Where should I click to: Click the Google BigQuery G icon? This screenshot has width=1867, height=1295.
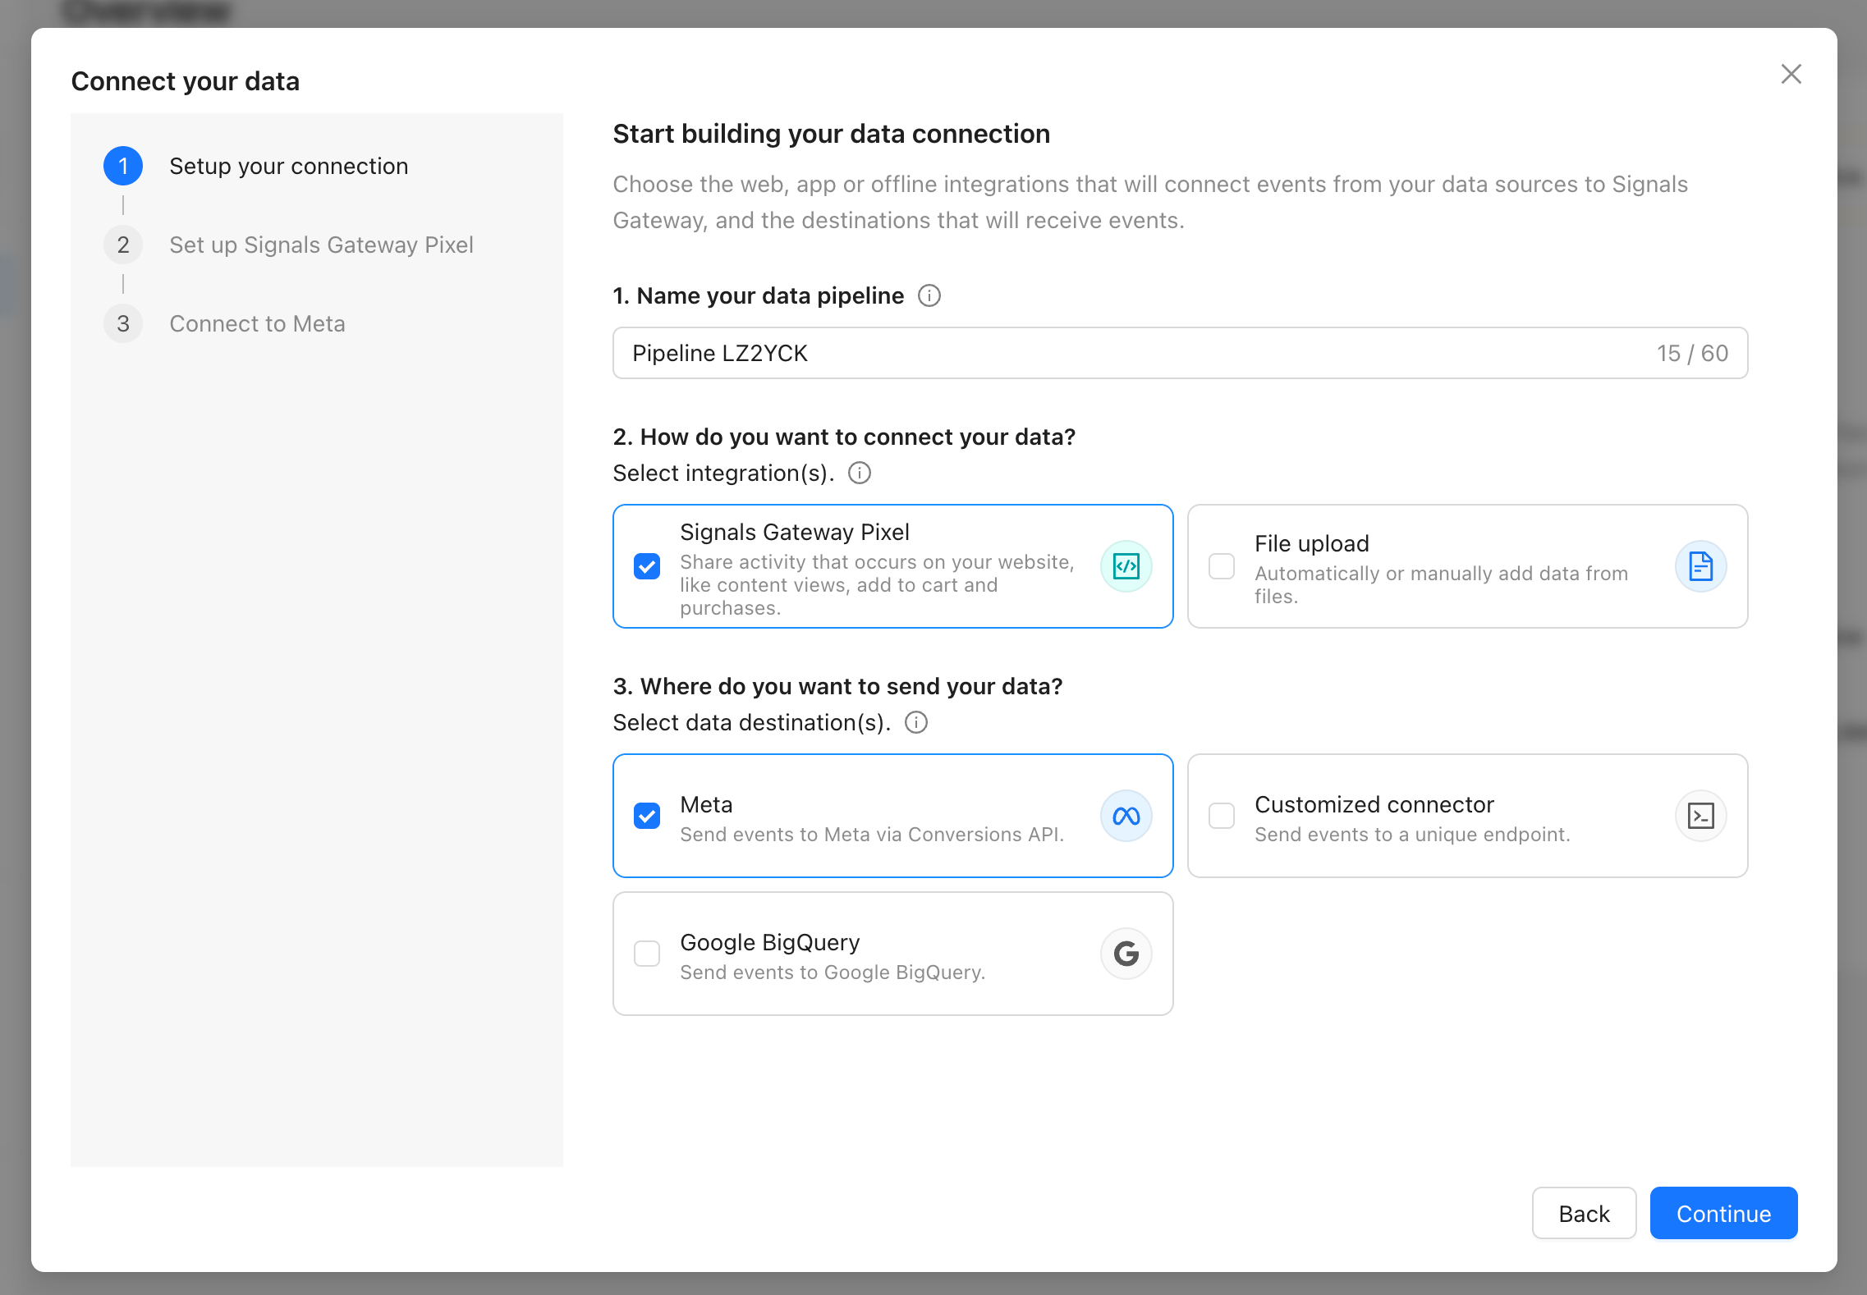coord(1126,954)
